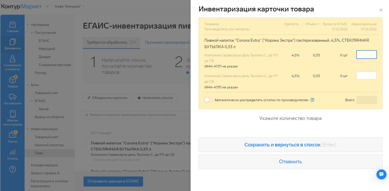The width and height of the screenshot is (389, 191).
Task: Toggle Автоматически распределять остатки по производителям
Action: [x=208, y=100]
